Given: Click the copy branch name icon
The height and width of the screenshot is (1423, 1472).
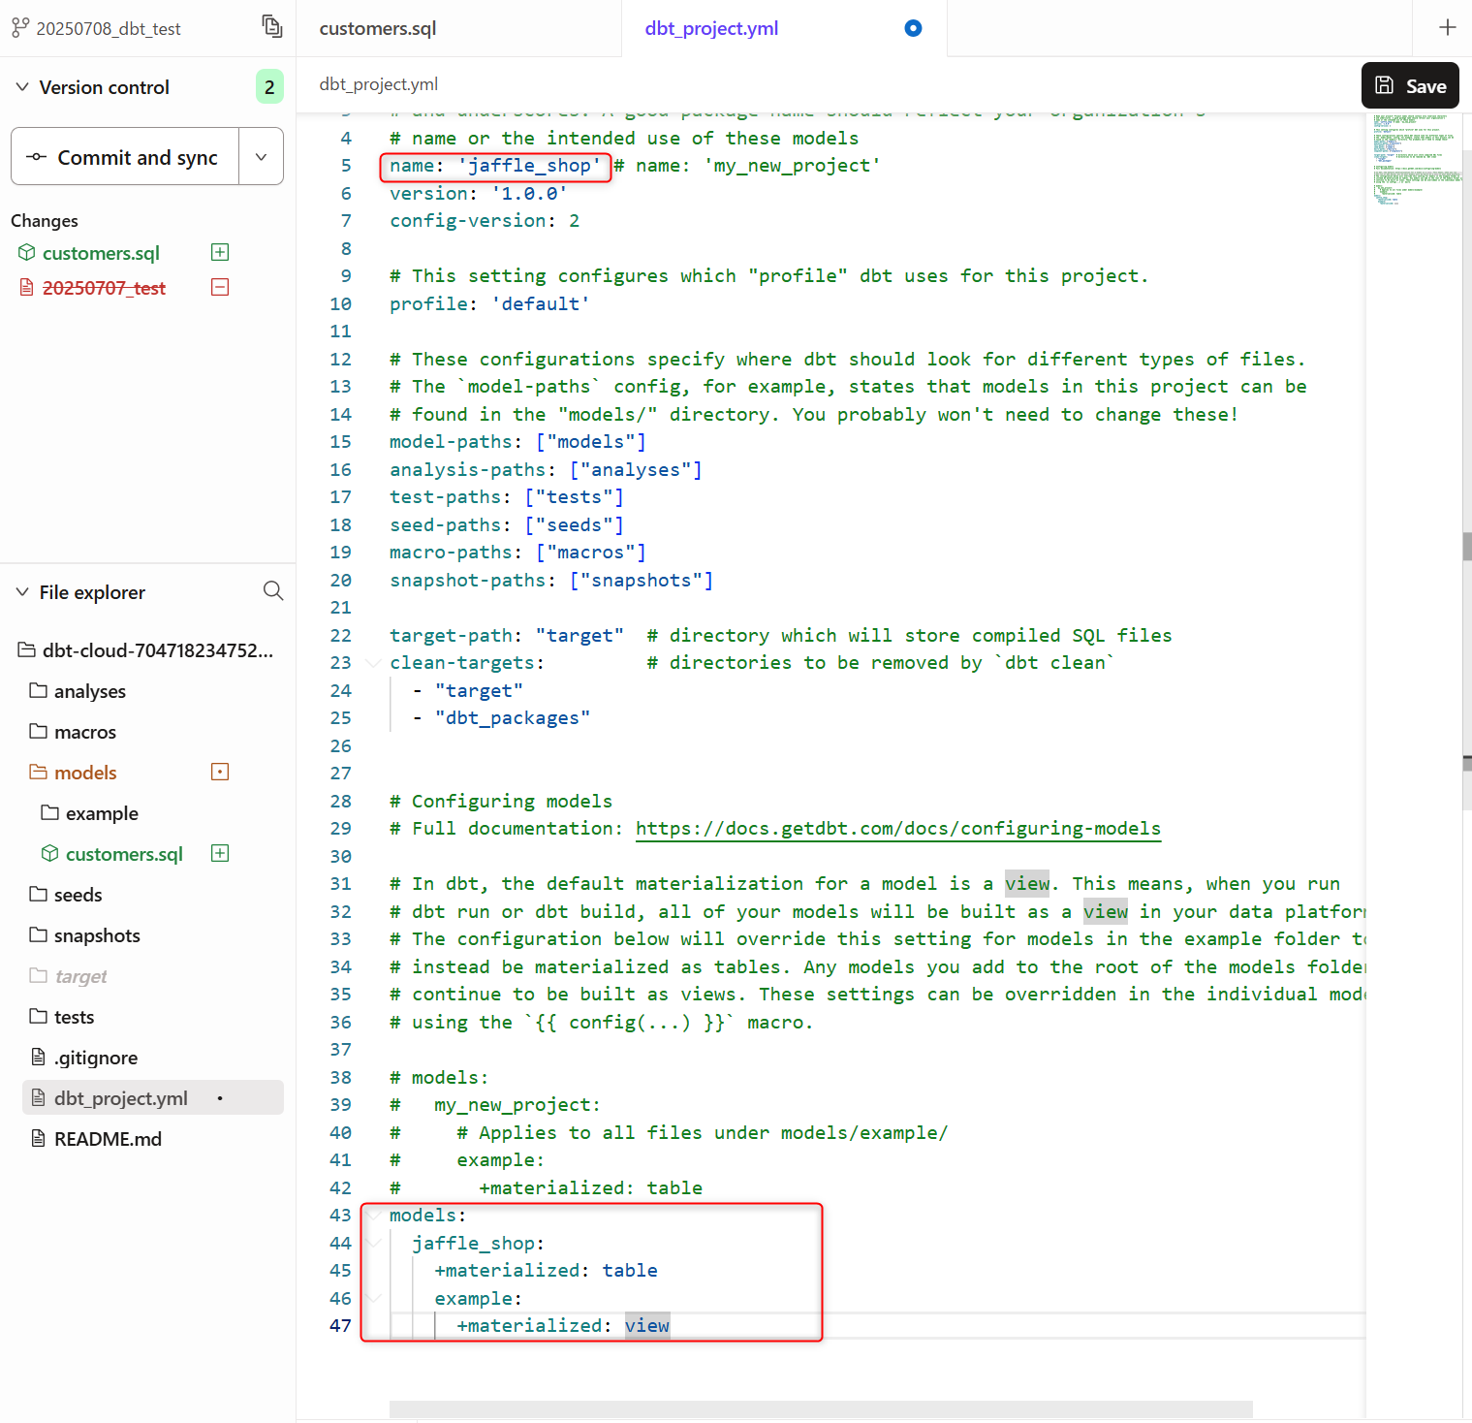Looking at the screenshot, I should coord(272,26).
